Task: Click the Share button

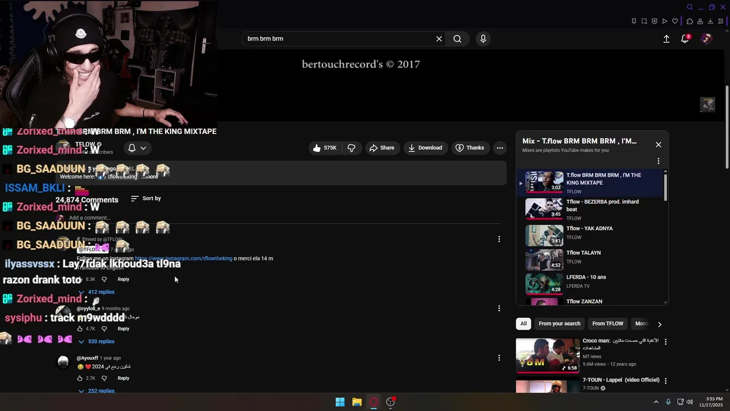Action: [382, 148]
